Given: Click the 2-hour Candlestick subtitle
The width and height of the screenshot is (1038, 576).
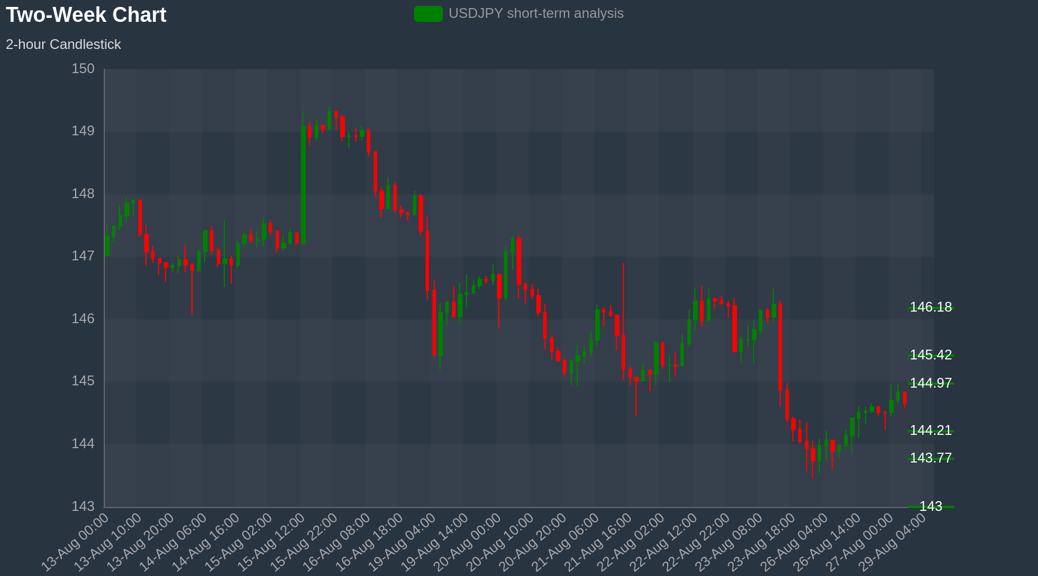Looking at the screenshot, I should [x=63, y=44].
